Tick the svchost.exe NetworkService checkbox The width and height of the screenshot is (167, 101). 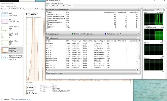coord(47,16)
